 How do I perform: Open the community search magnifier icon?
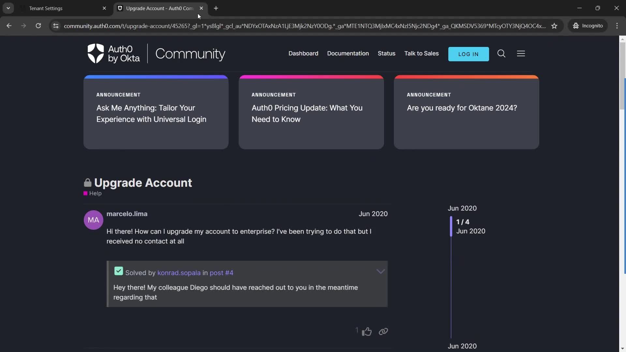501,53
